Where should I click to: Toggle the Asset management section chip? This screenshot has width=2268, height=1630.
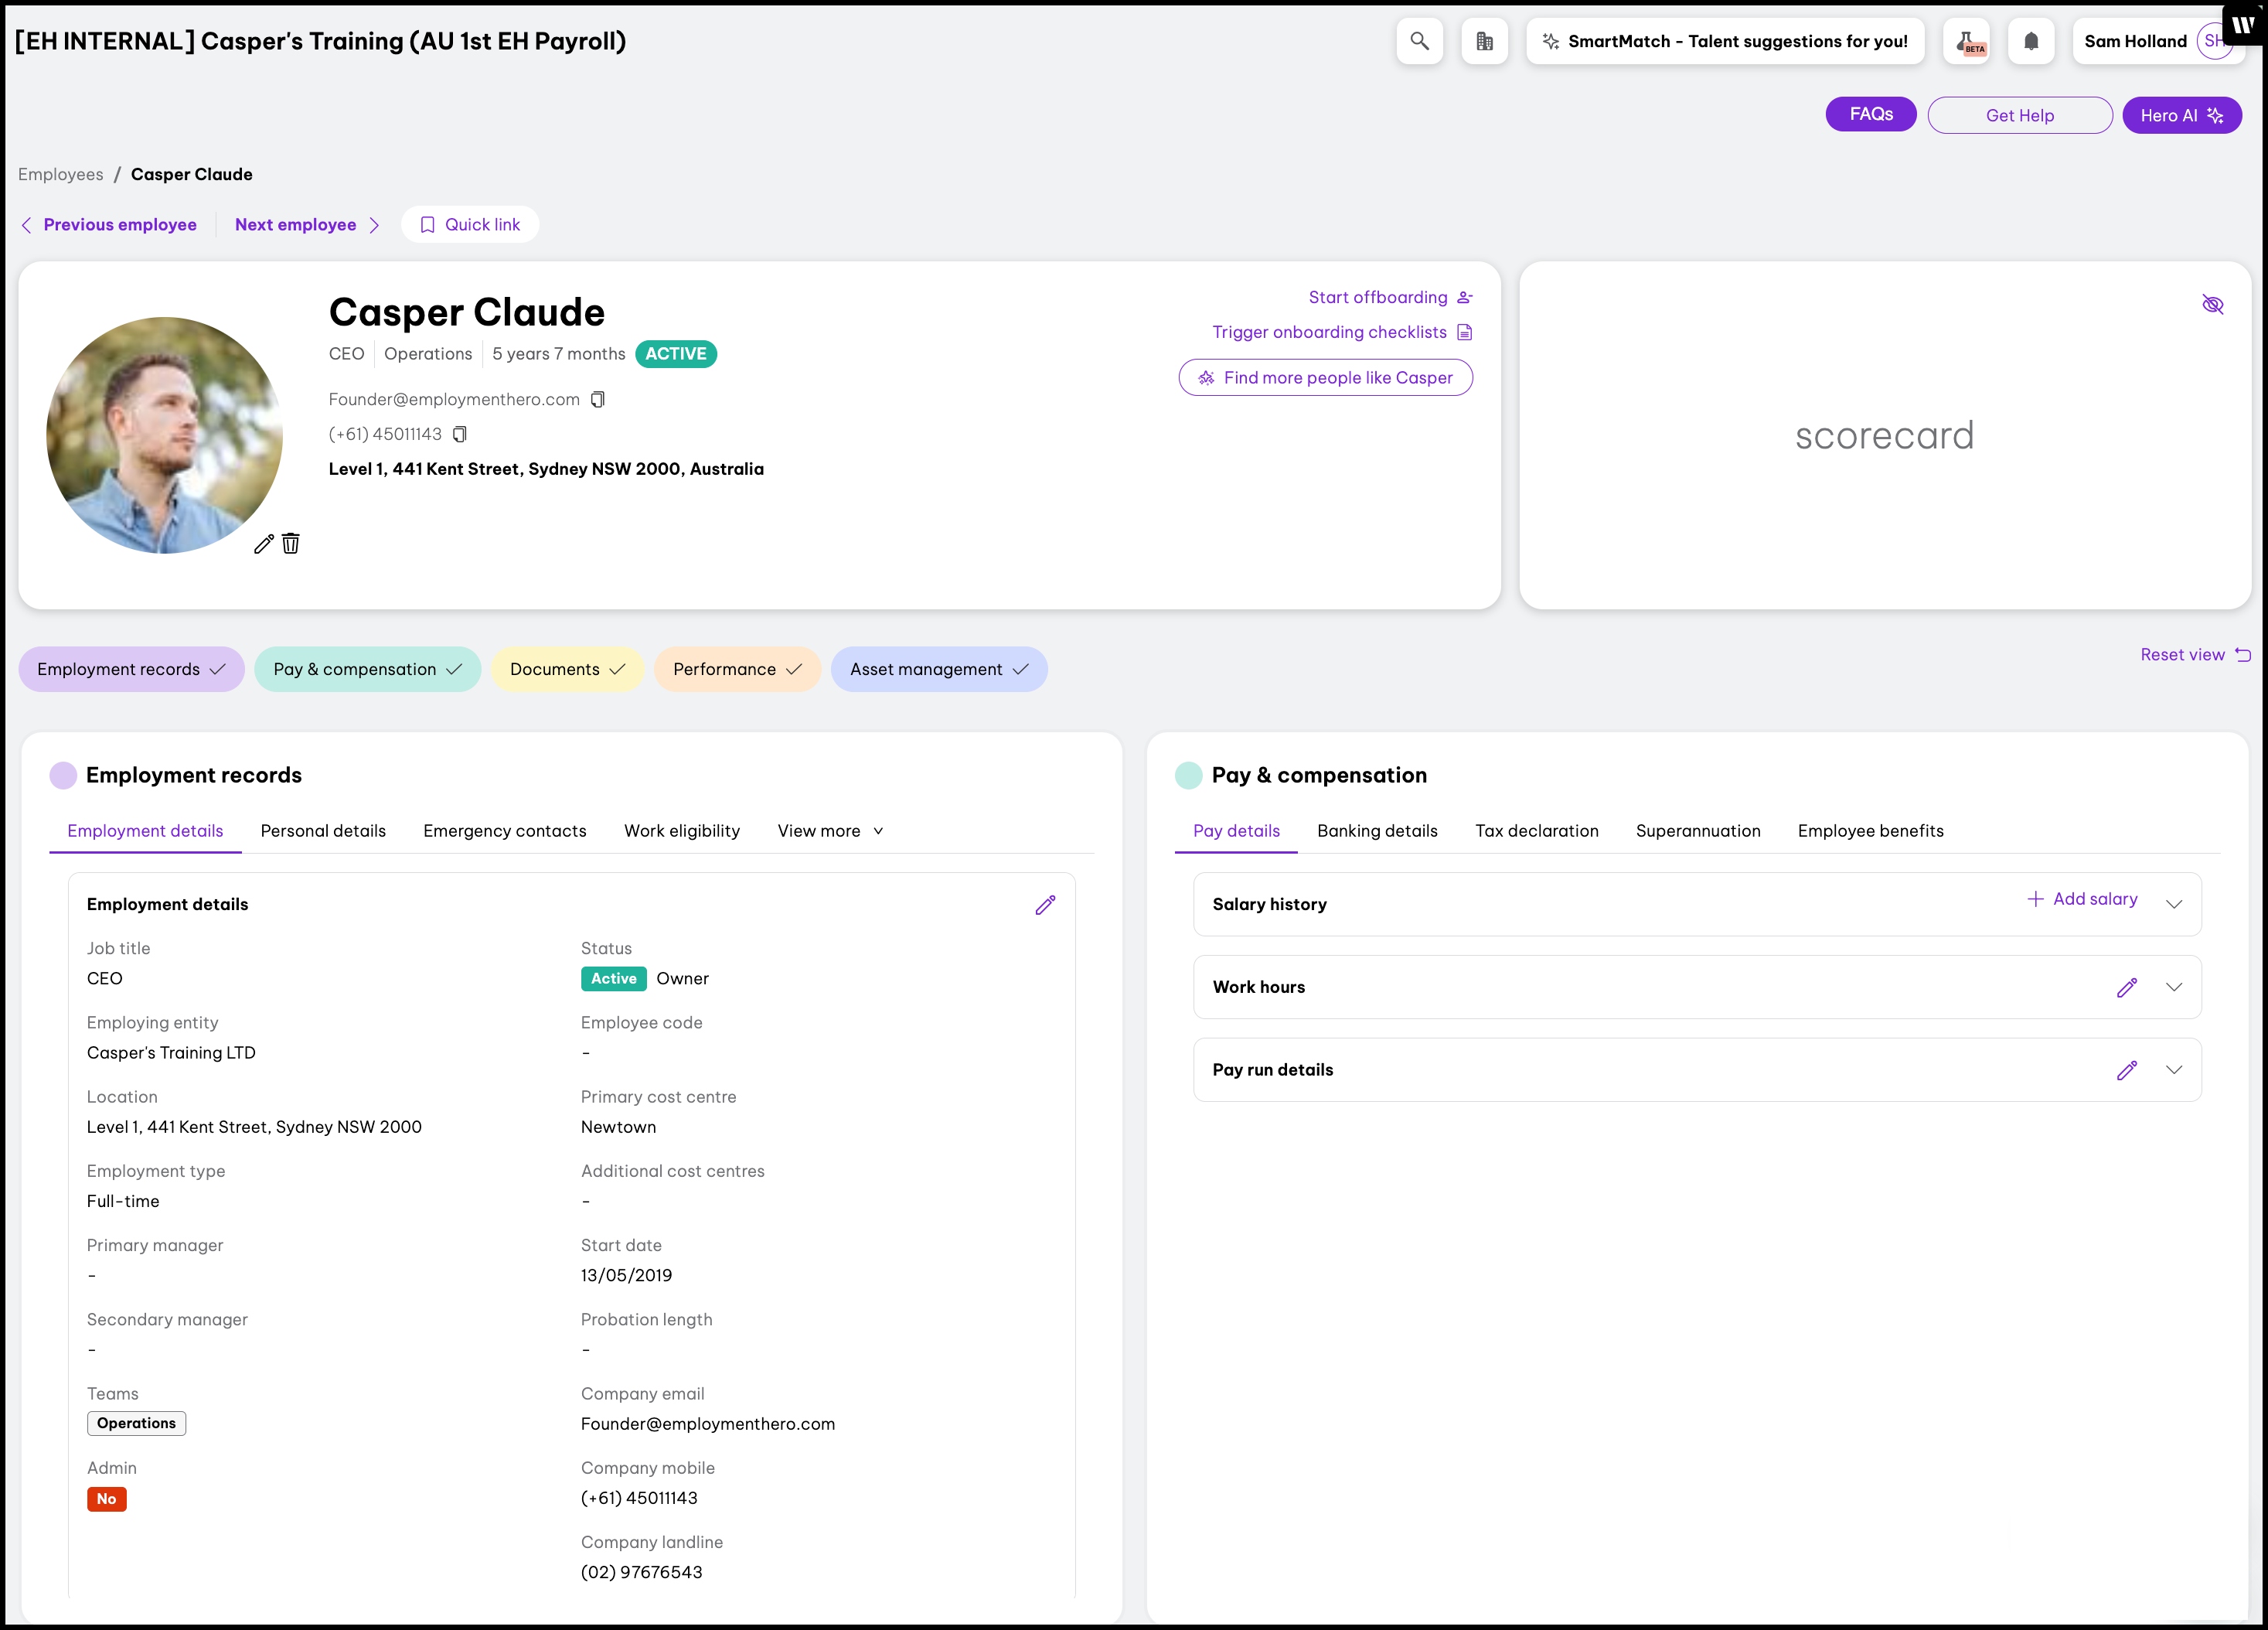tap(938, 670)
